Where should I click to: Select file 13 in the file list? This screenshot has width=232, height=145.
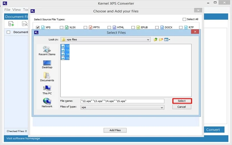[65, 50]
